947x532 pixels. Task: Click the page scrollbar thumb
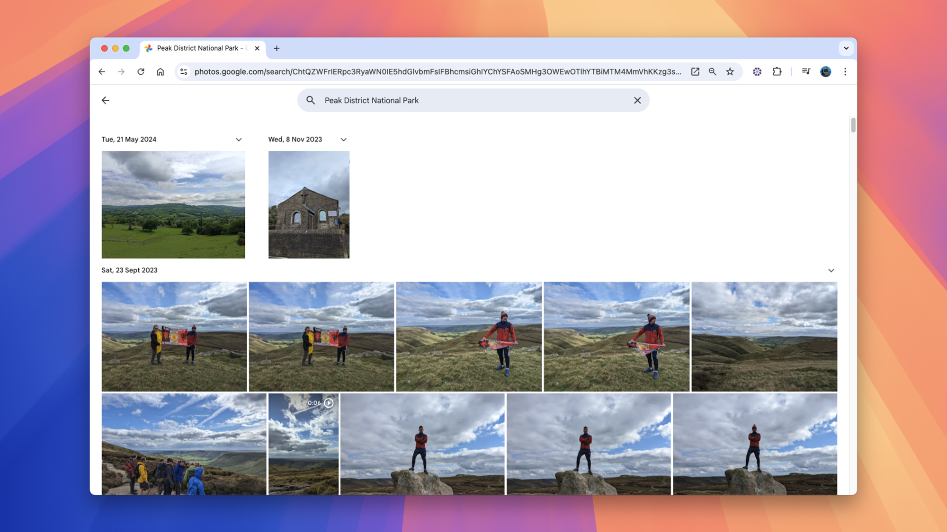(853, 125)
